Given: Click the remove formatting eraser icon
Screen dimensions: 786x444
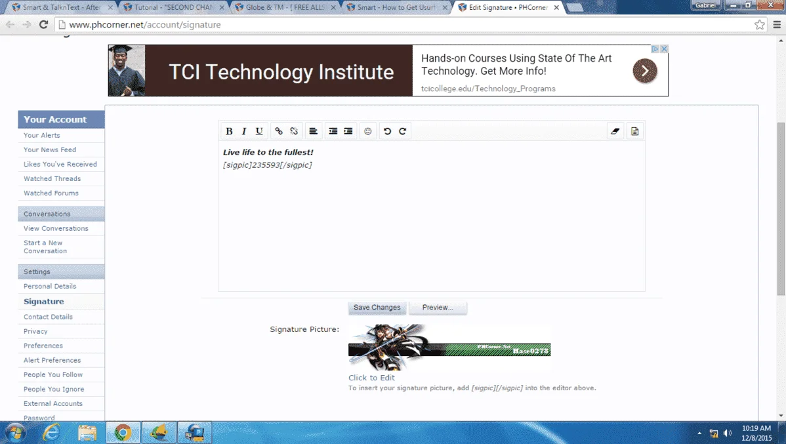Looking at the screenshot, I should 615,131.
